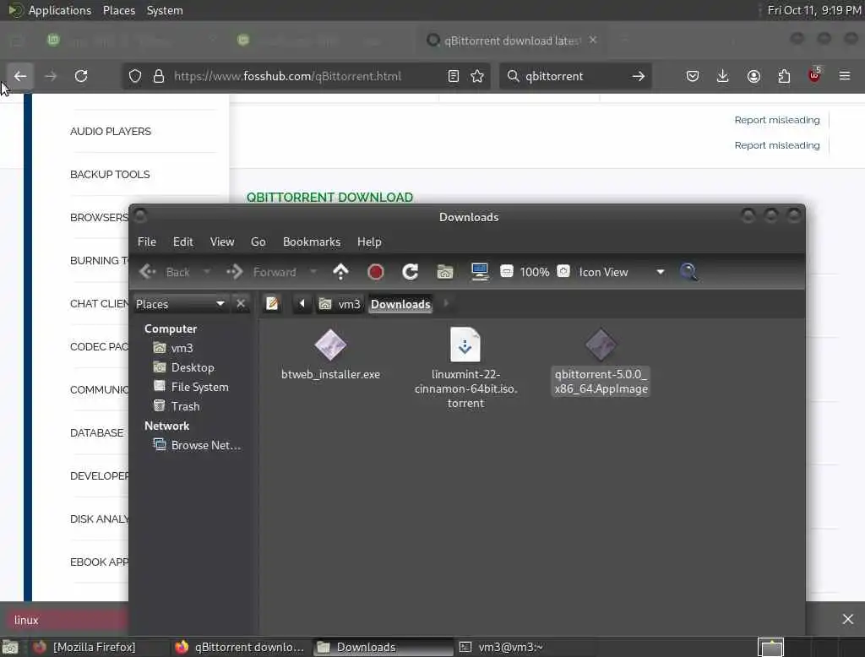The image size is (865, 657).
Task: Open Forward history dropdown arrow
Action: (313, 271)
